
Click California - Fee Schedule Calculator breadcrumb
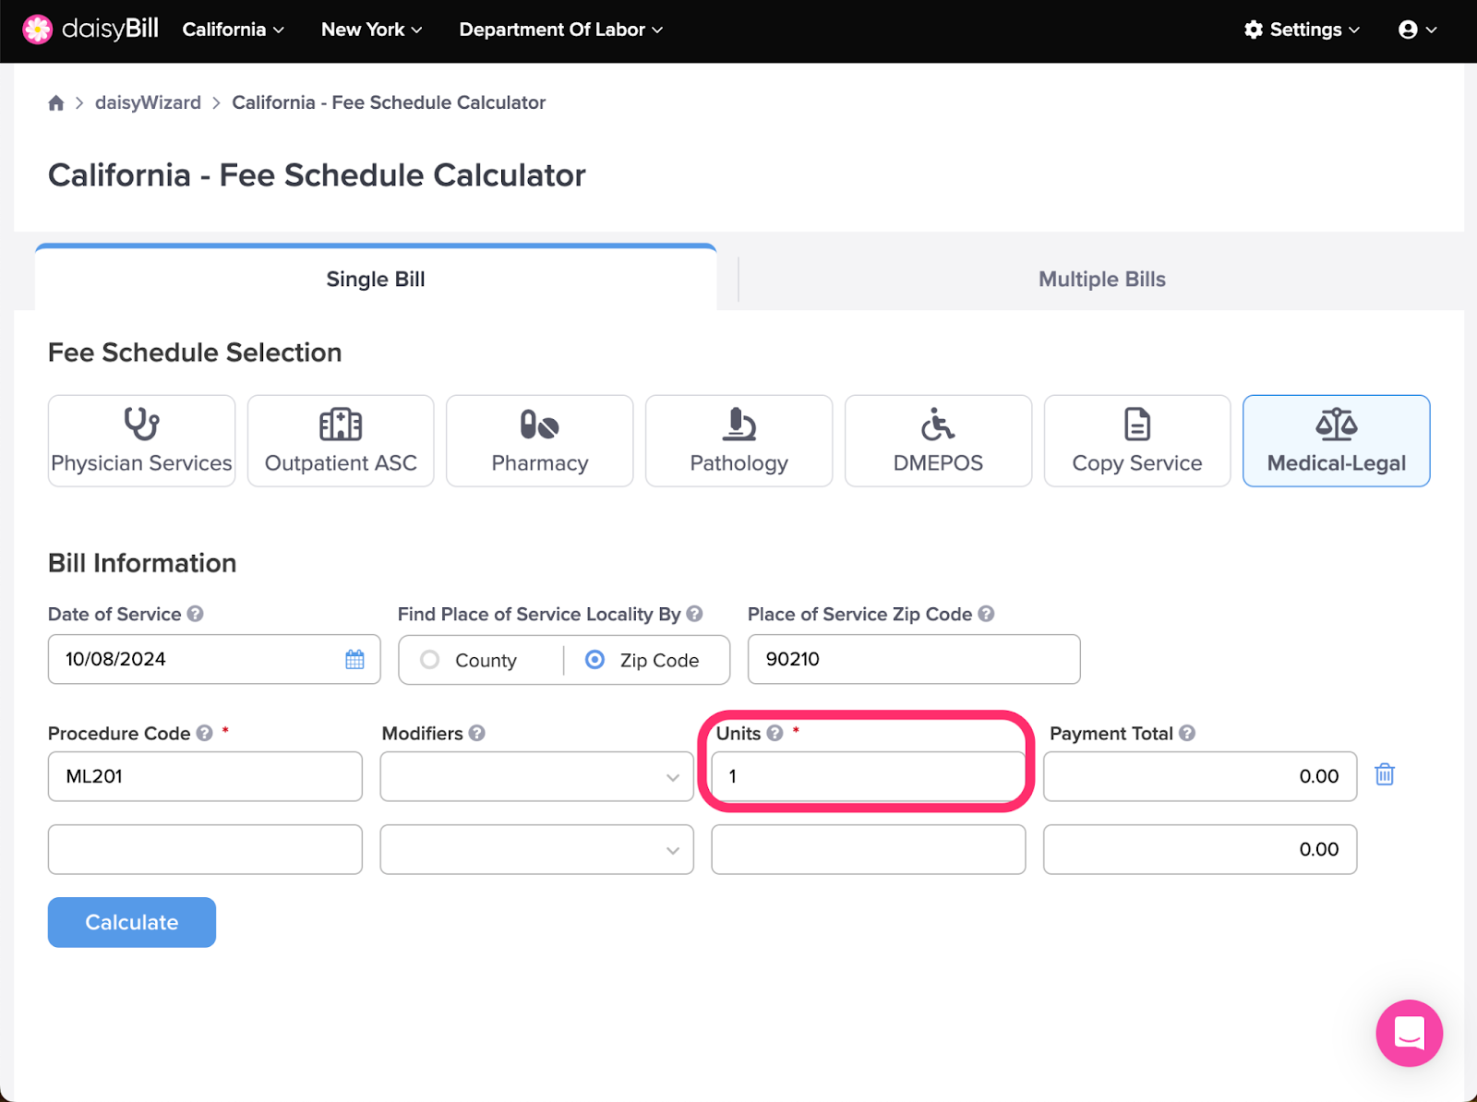click(389, 102)
